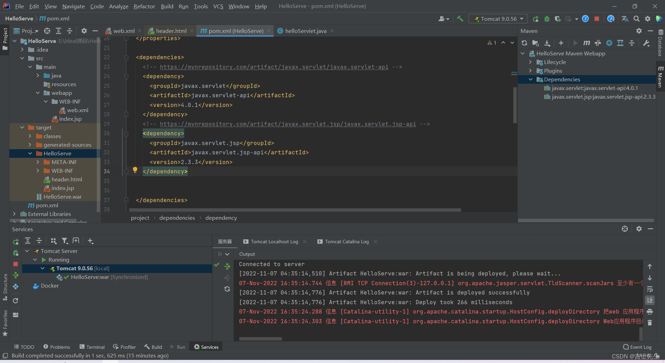This screenshot has height=363, width=665.
Task: Collapse the Tomcat Server services node
Action: (x=27, y=251)
